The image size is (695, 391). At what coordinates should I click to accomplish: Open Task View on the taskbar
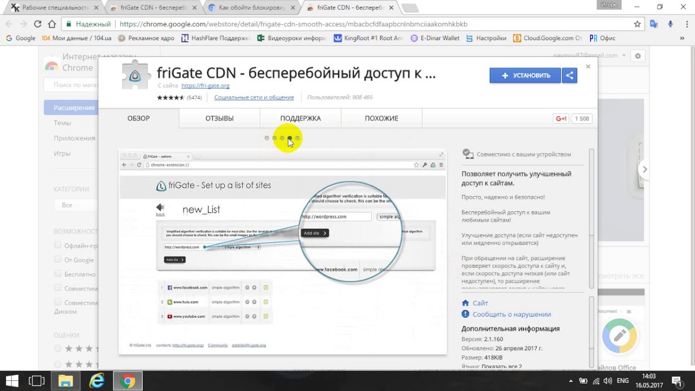[x=37, y=381]
